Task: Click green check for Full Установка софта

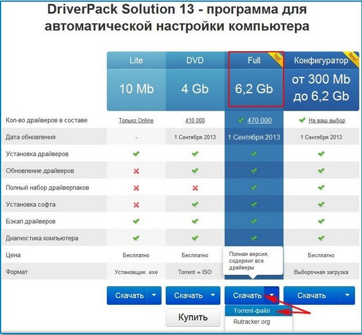Action: click(x=254, y=204)
